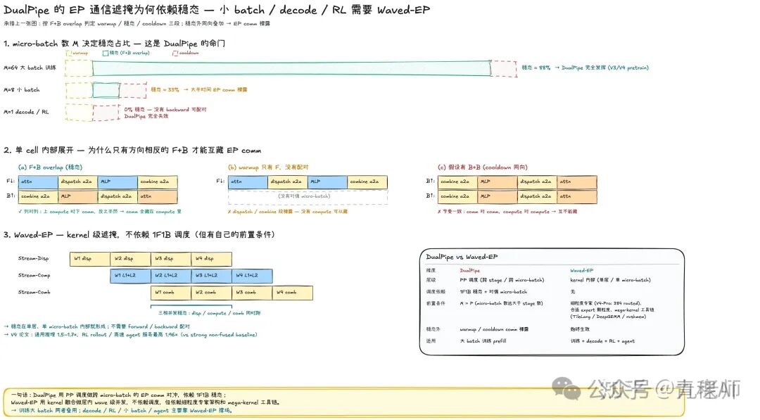Viewport: 760px width, 420px height.
Task: Click the 'W4 disp' block
Action: coord(211,259)
